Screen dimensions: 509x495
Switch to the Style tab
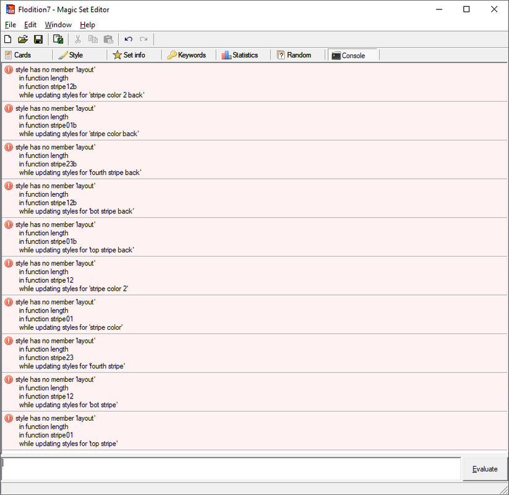(79, 55)
